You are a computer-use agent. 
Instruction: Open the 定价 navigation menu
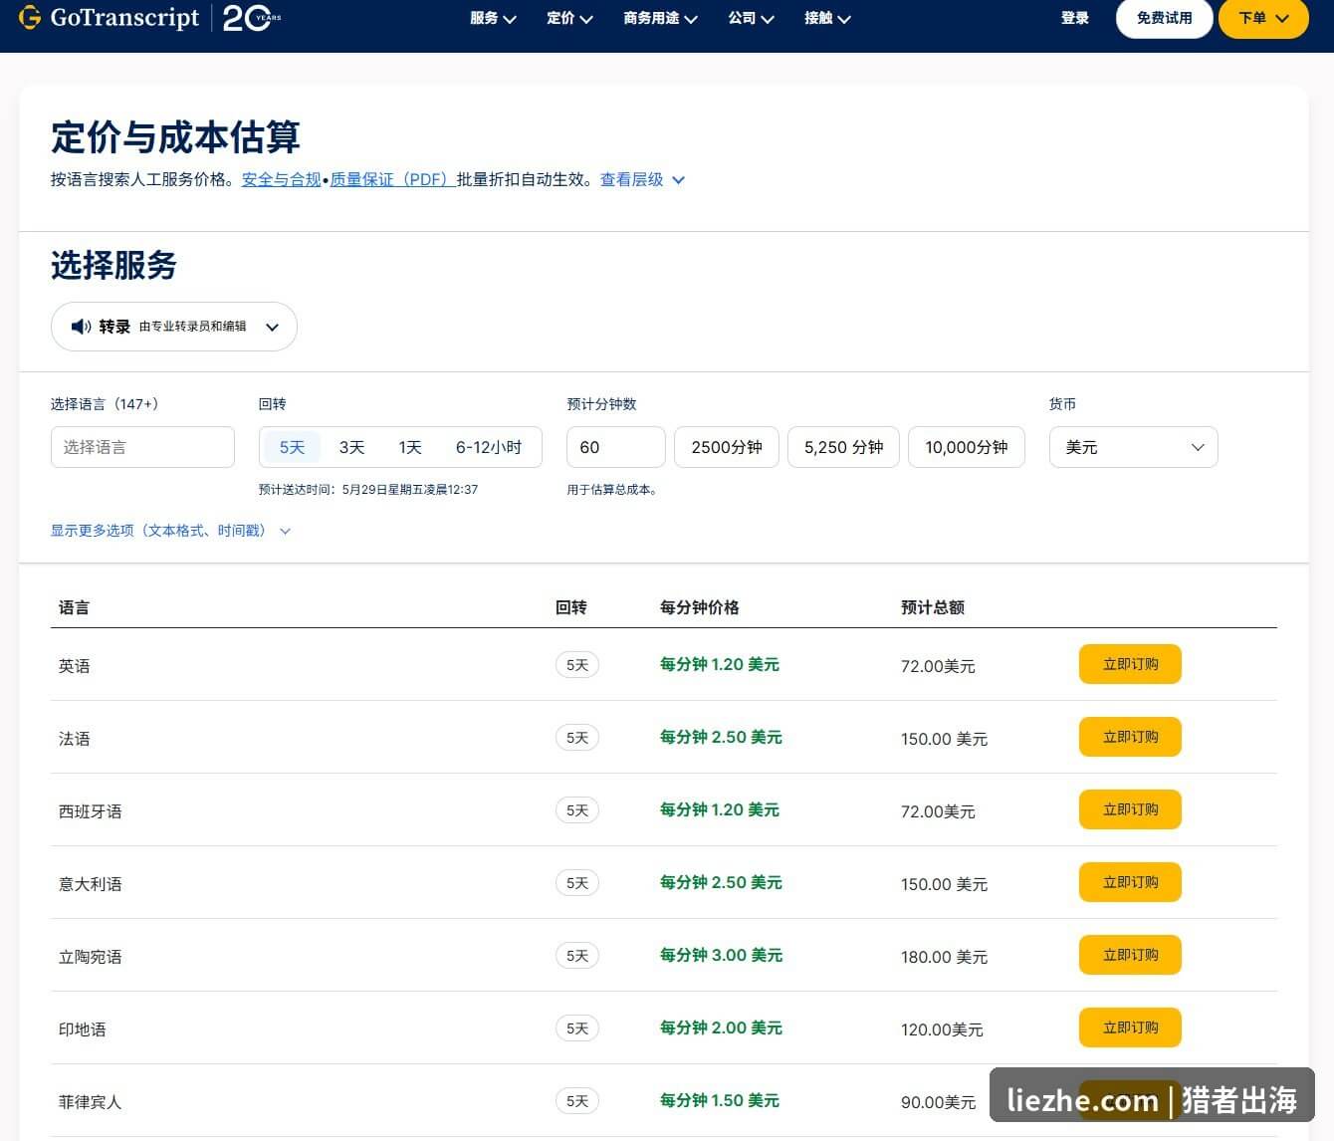click(569, 18)
